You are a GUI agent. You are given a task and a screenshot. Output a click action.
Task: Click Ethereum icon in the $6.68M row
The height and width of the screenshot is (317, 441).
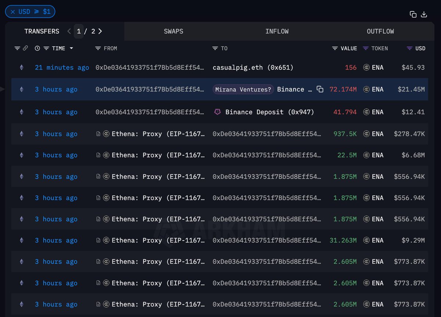tap(21, 155)
